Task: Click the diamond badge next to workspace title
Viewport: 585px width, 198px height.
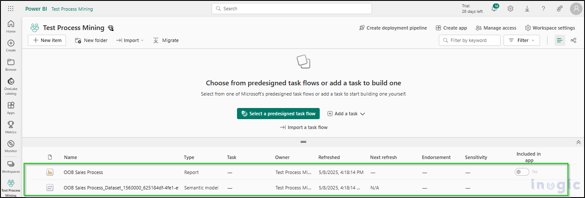Action: click(111, 28)
